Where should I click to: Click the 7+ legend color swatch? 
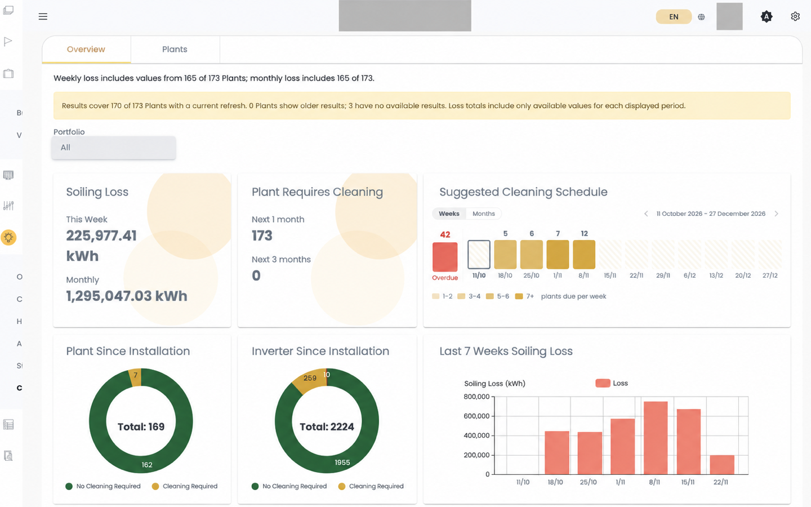point(519,296)
